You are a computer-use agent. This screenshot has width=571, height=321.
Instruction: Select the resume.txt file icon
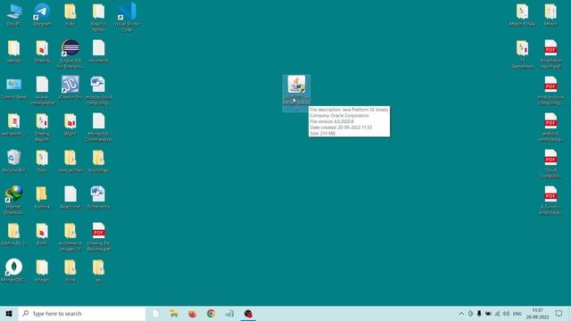click(98, 52)
